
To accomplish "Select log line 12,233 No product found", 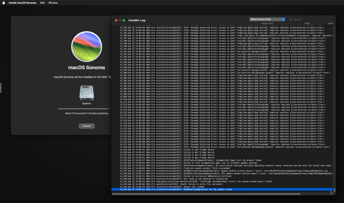I will pos(222,160).
